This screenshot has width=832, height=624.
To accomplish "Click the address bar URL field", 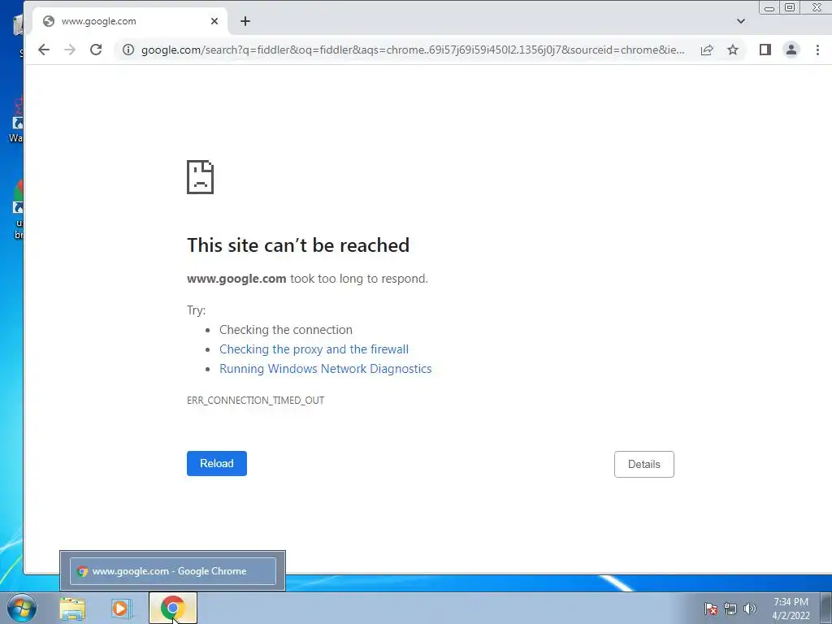I will (x=413, y=50).
